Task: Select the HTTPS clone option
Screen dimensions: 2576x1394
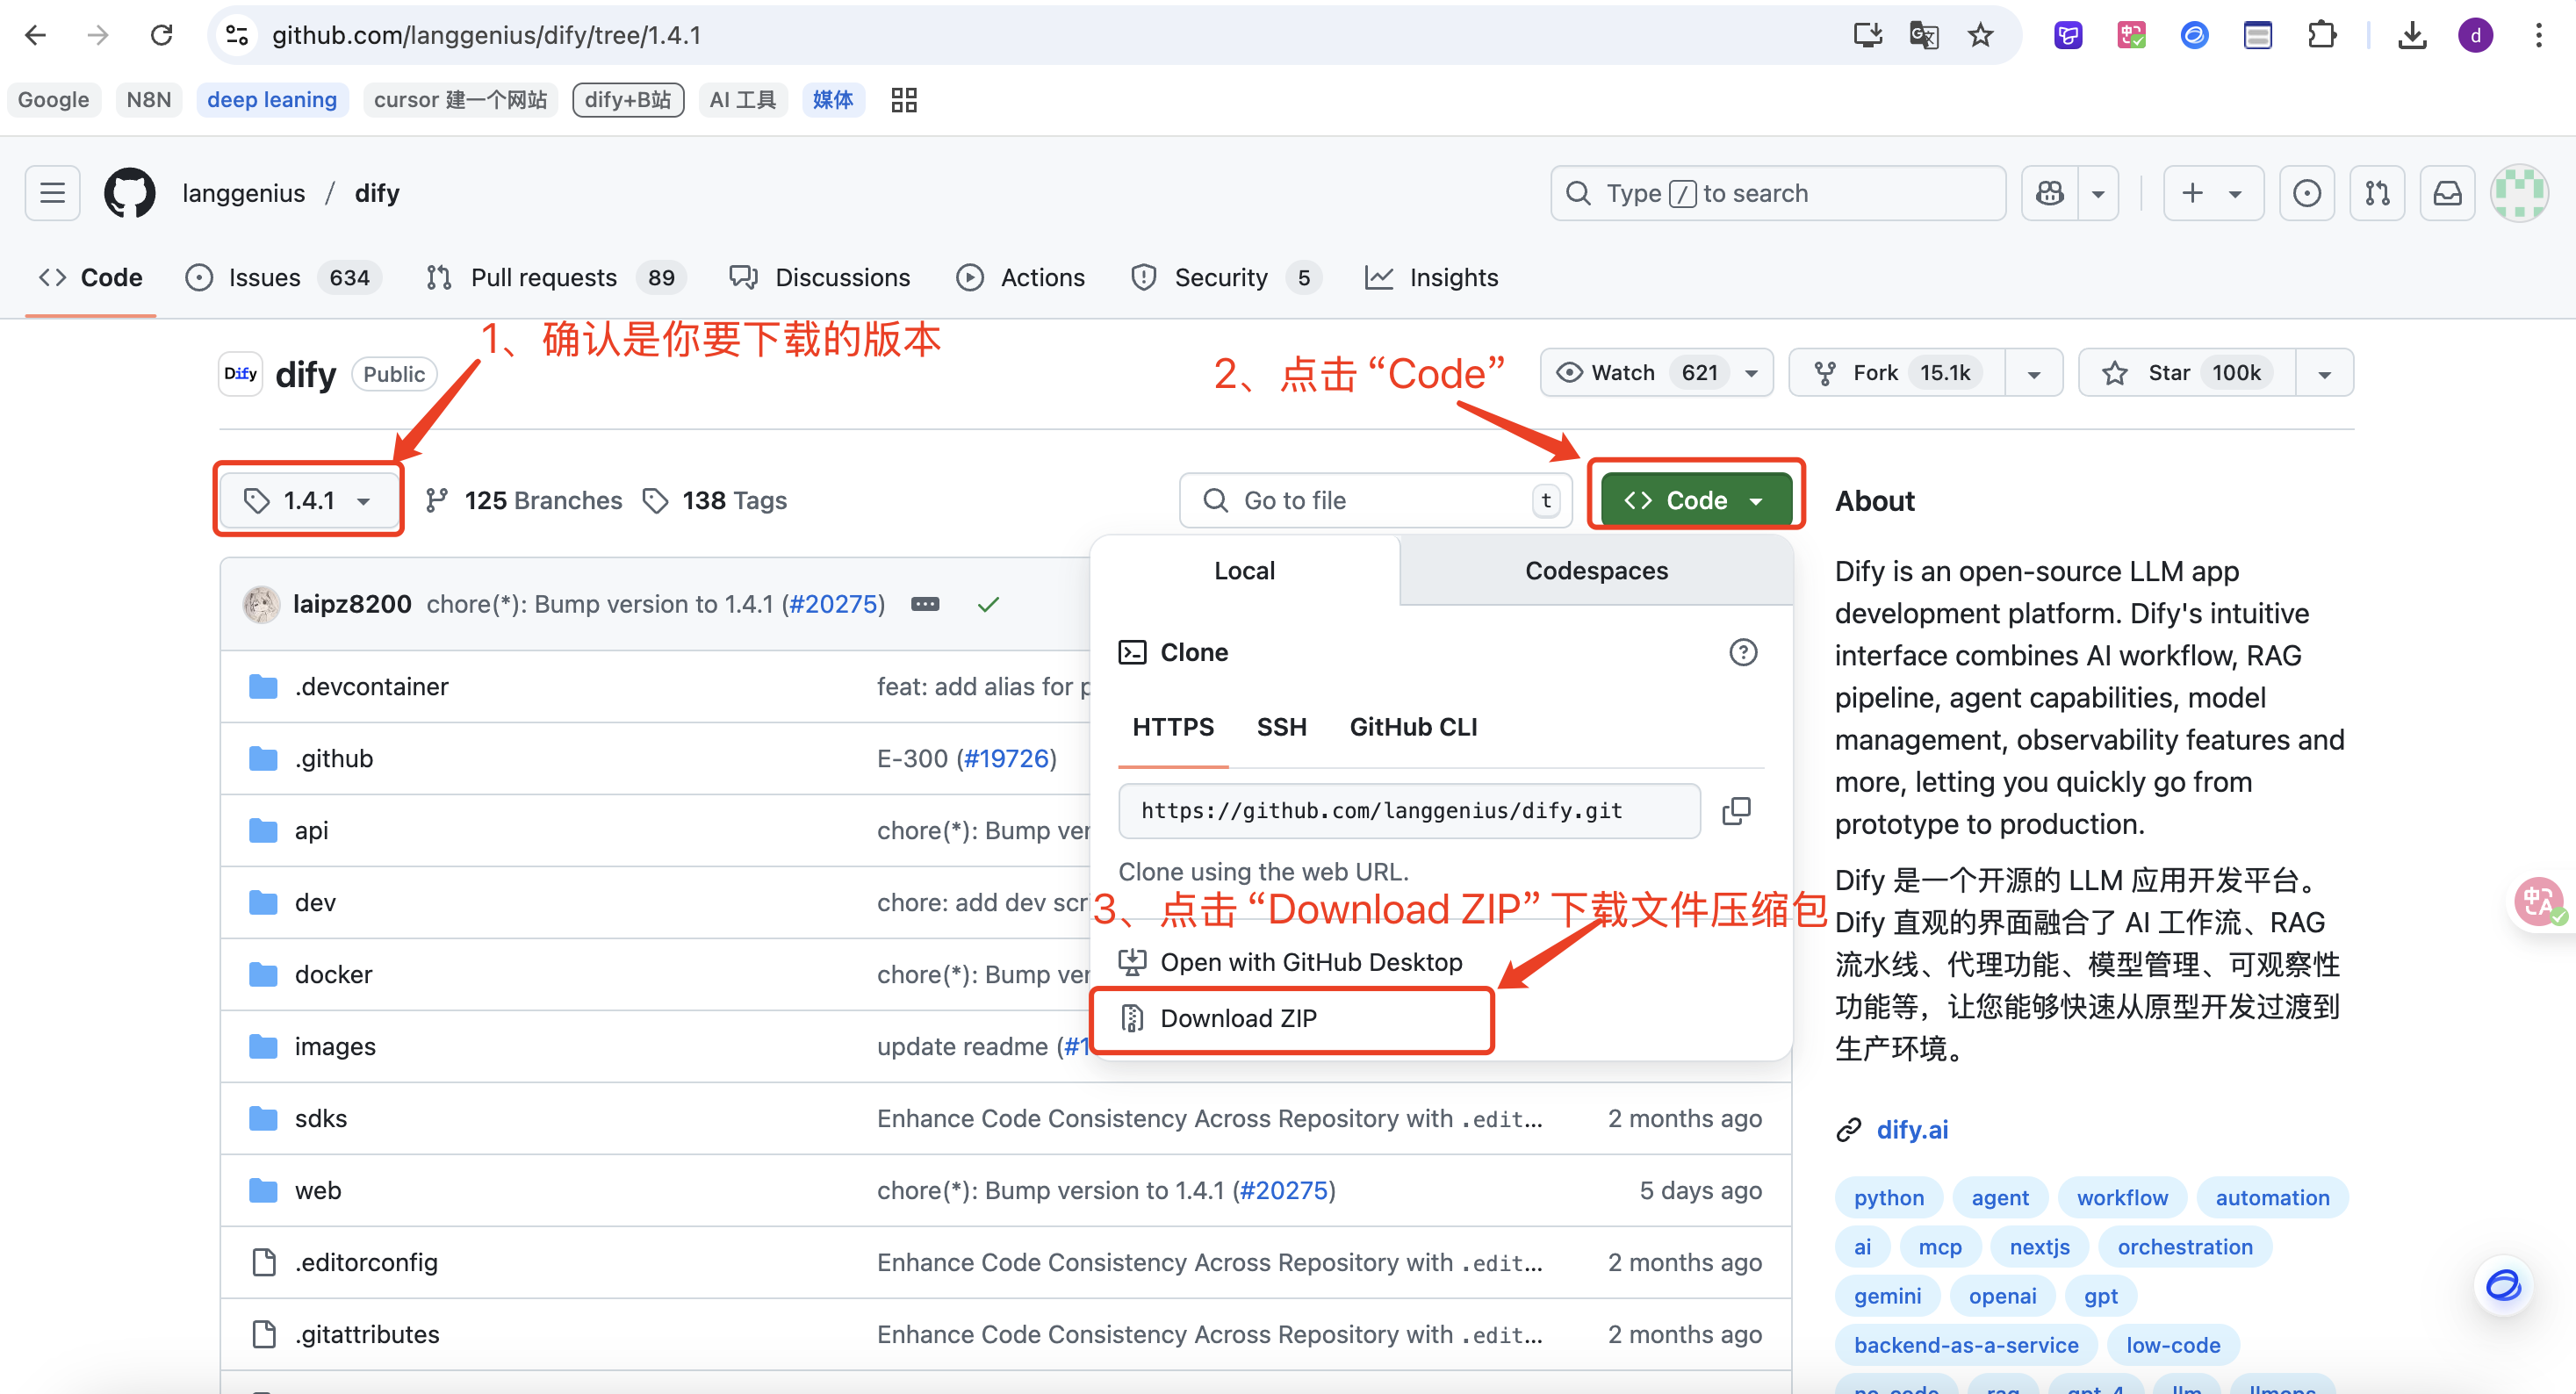Action: (1173, 727)
